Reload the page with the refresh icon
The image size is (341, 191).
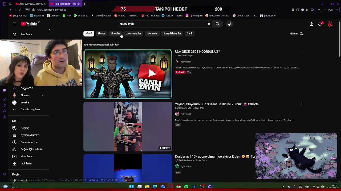point(20,10)
